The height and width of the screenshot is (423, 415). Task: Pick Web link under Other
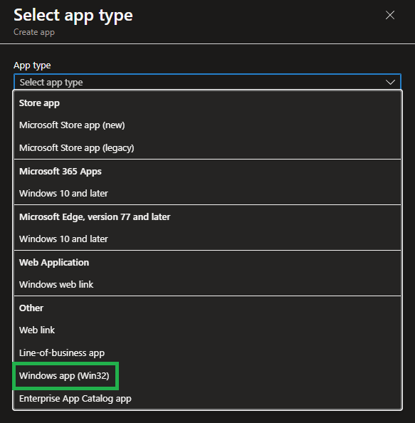click(37, 330)
